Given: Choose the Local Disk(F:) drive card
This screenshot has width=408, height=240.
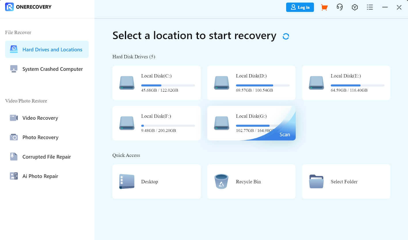Looking at the screenshot, I should [156, 123].
